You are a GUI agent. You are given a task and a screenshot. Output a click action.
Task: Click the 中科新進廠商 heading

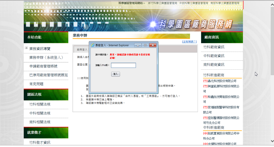click(x=214, y=127)
